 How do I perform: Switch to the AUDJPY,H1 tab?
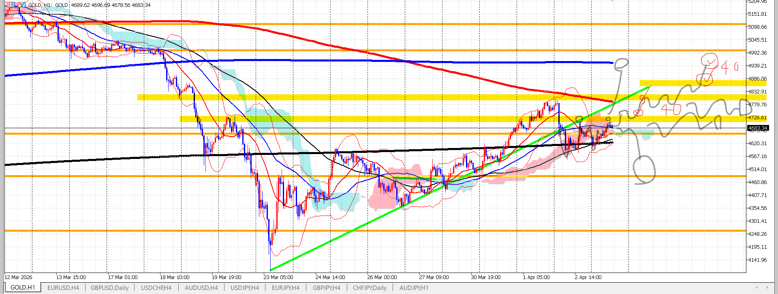414,288
